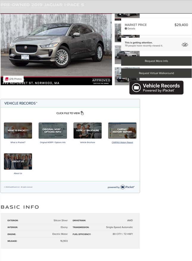The width and height of the screenshot is (192, 261).
Task: Click the Vehicle Records header logo
Action: (21, 103)
